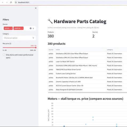Sort table by the category column header
Viewport: 127px width, 127px height.
110,50
